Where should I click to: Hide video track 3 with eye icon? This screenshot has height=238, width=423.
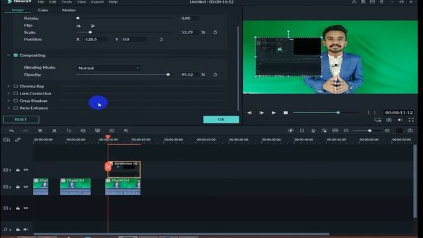(x=26, y=170)
